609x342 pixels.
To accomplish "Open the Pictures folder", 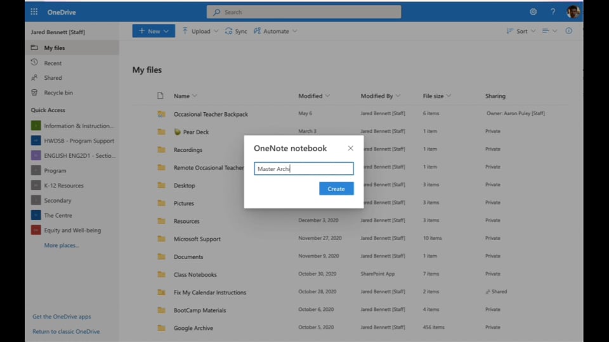I will [x=184, y=203].
